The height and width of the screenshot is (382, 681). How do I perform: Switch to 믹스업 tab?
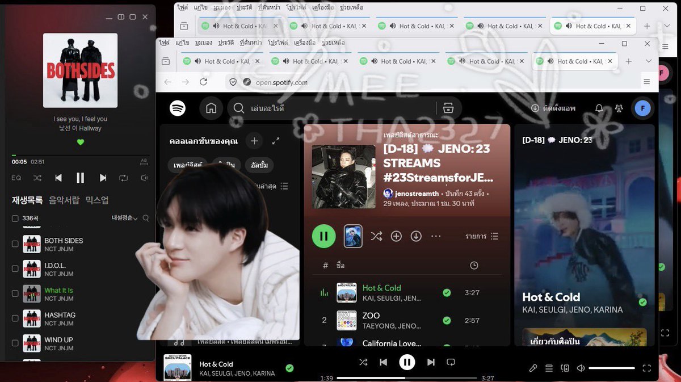pos(97,200)
